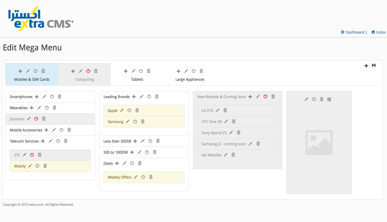Toggle power on the Mobily item
Screen dimensions: 387x222
click(x=38, y=166)
